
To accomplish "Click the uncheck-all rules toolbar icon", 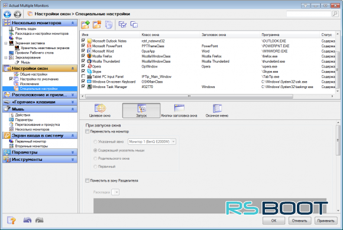I will point(134,24).
